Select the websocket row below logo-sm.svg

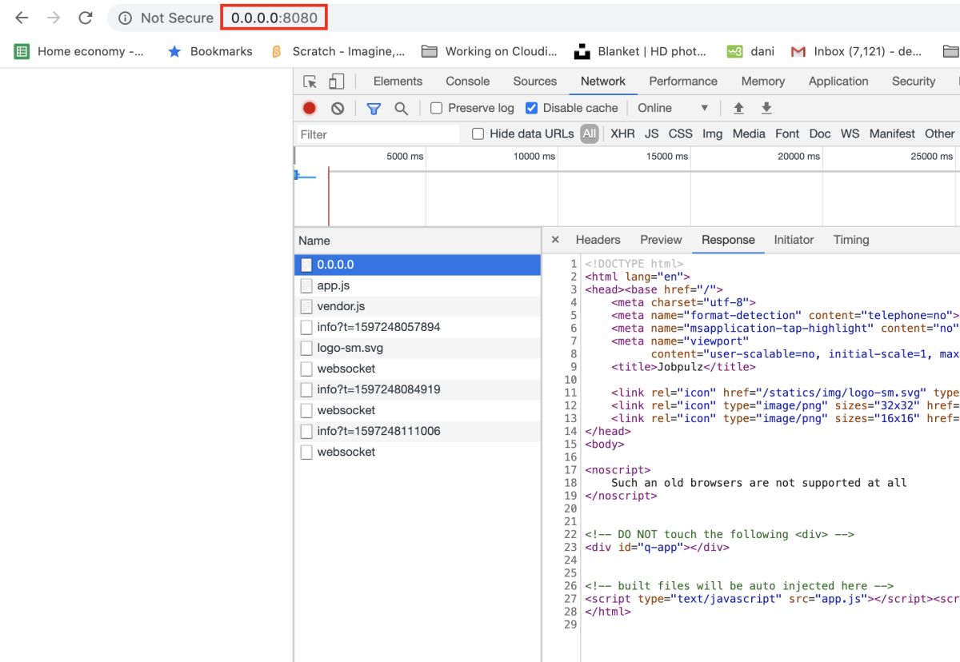pyautogui.click(x=418, y=369)
